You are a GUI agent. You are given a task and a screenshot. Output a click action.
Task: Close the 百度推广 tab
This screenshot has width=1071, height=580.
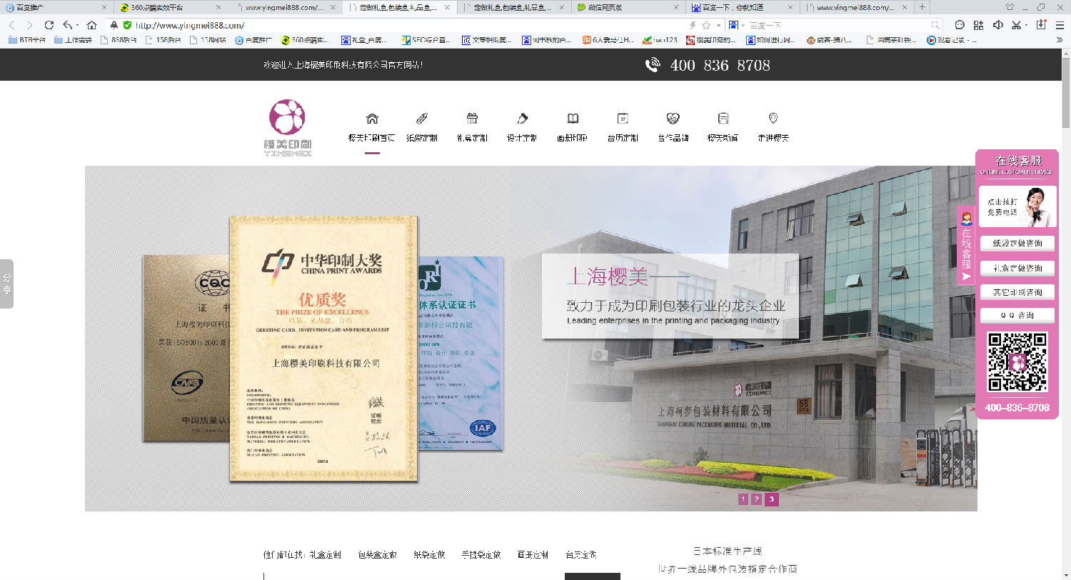(x=106, y=7)
